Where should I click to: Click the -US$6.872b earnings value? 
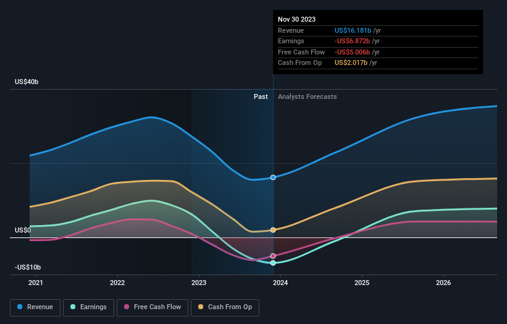point(352,41)
